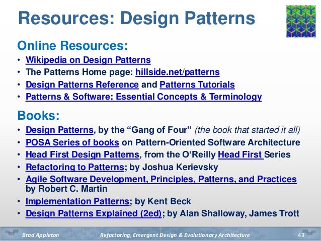Click the text by the "Gang of Four"

[x=145, y=130]
